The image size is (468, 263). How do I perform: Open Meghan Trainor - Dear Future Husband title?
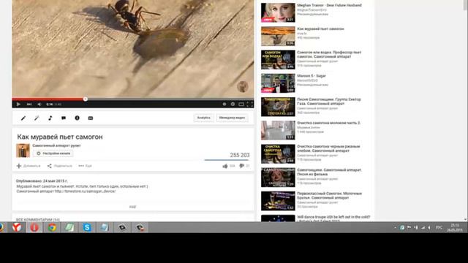click(x=329, y=5)
